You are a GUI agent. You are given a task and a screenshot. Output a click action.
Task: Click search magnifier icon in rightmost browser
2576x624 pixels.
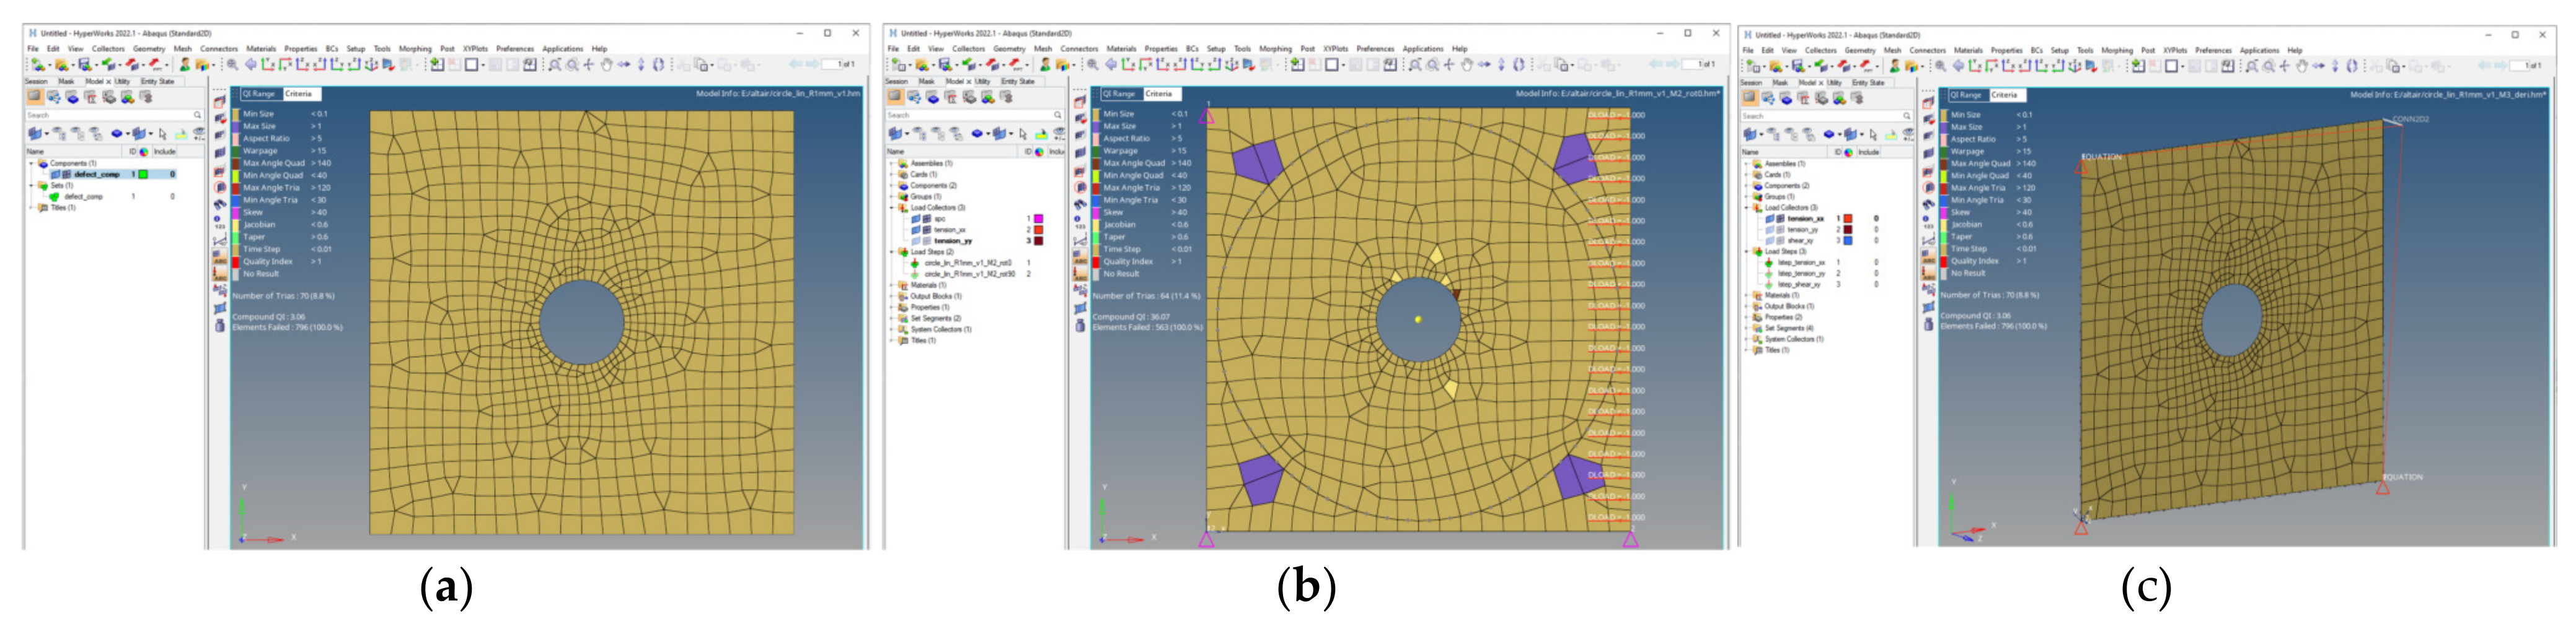point(1907,116)
